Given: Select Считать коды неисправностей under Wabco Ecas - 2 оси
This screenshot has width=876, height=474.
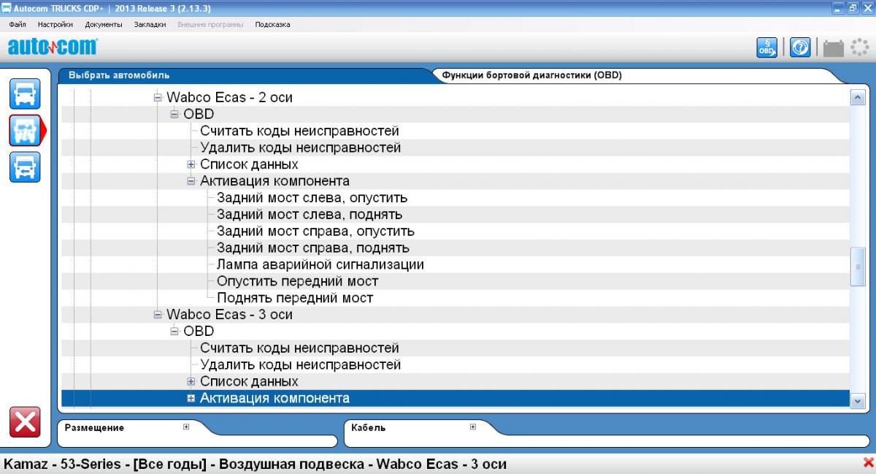Looking at the screenshot, I should point(299,131).
